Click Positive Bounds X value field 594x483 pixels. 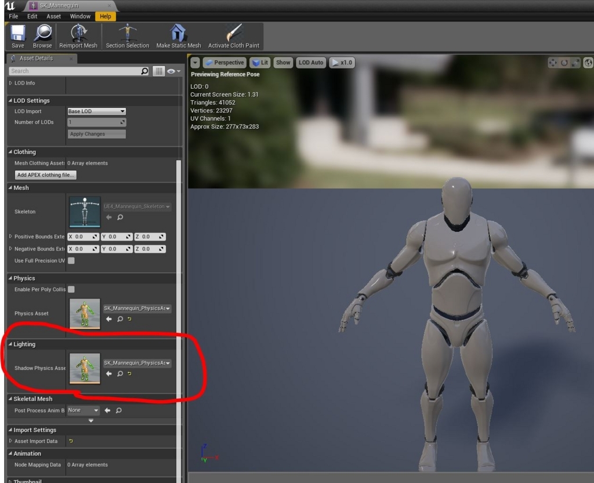coord(83,237)
